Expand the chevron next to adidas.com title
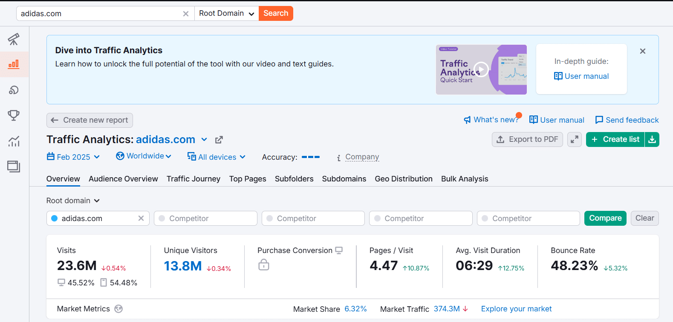Image resolution: width=673 pixels, height=322 pixels. 204,139
